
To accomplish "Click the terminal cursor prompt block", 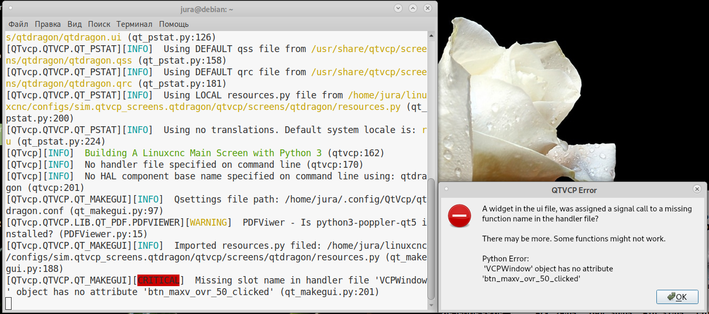I will pyautogui.click(x=8, y=303).
